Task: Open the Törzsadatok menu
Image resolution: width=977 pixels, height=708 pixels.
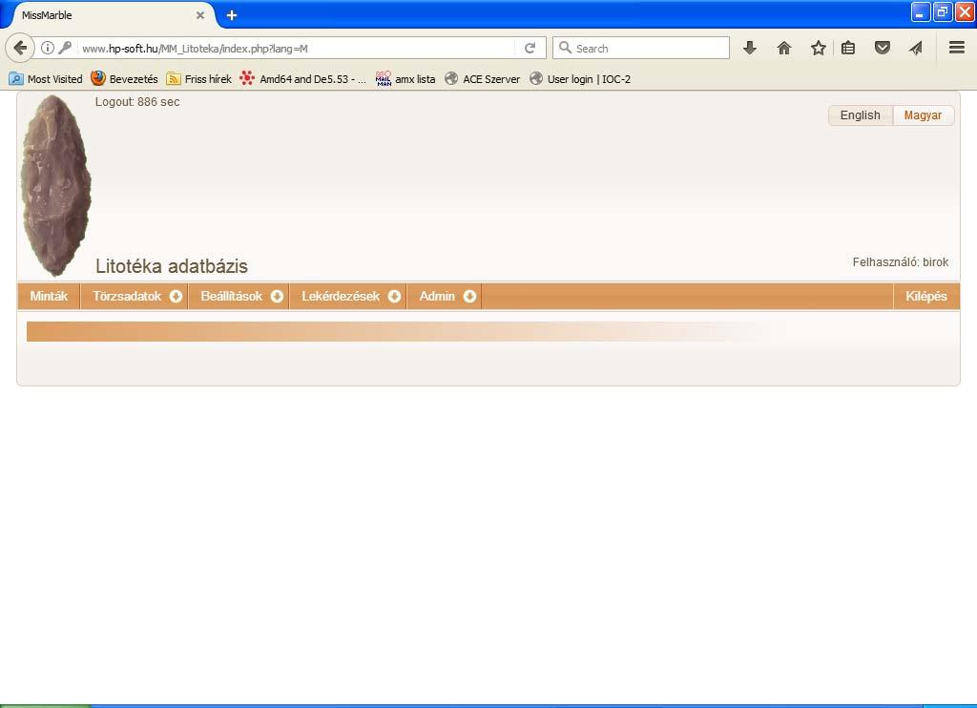Action: click(127, 296)
